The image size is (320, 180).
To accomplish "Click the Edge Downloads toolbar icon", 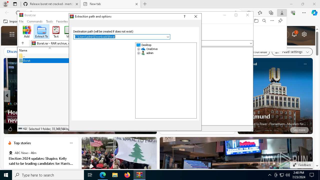I will coord(282,13).
